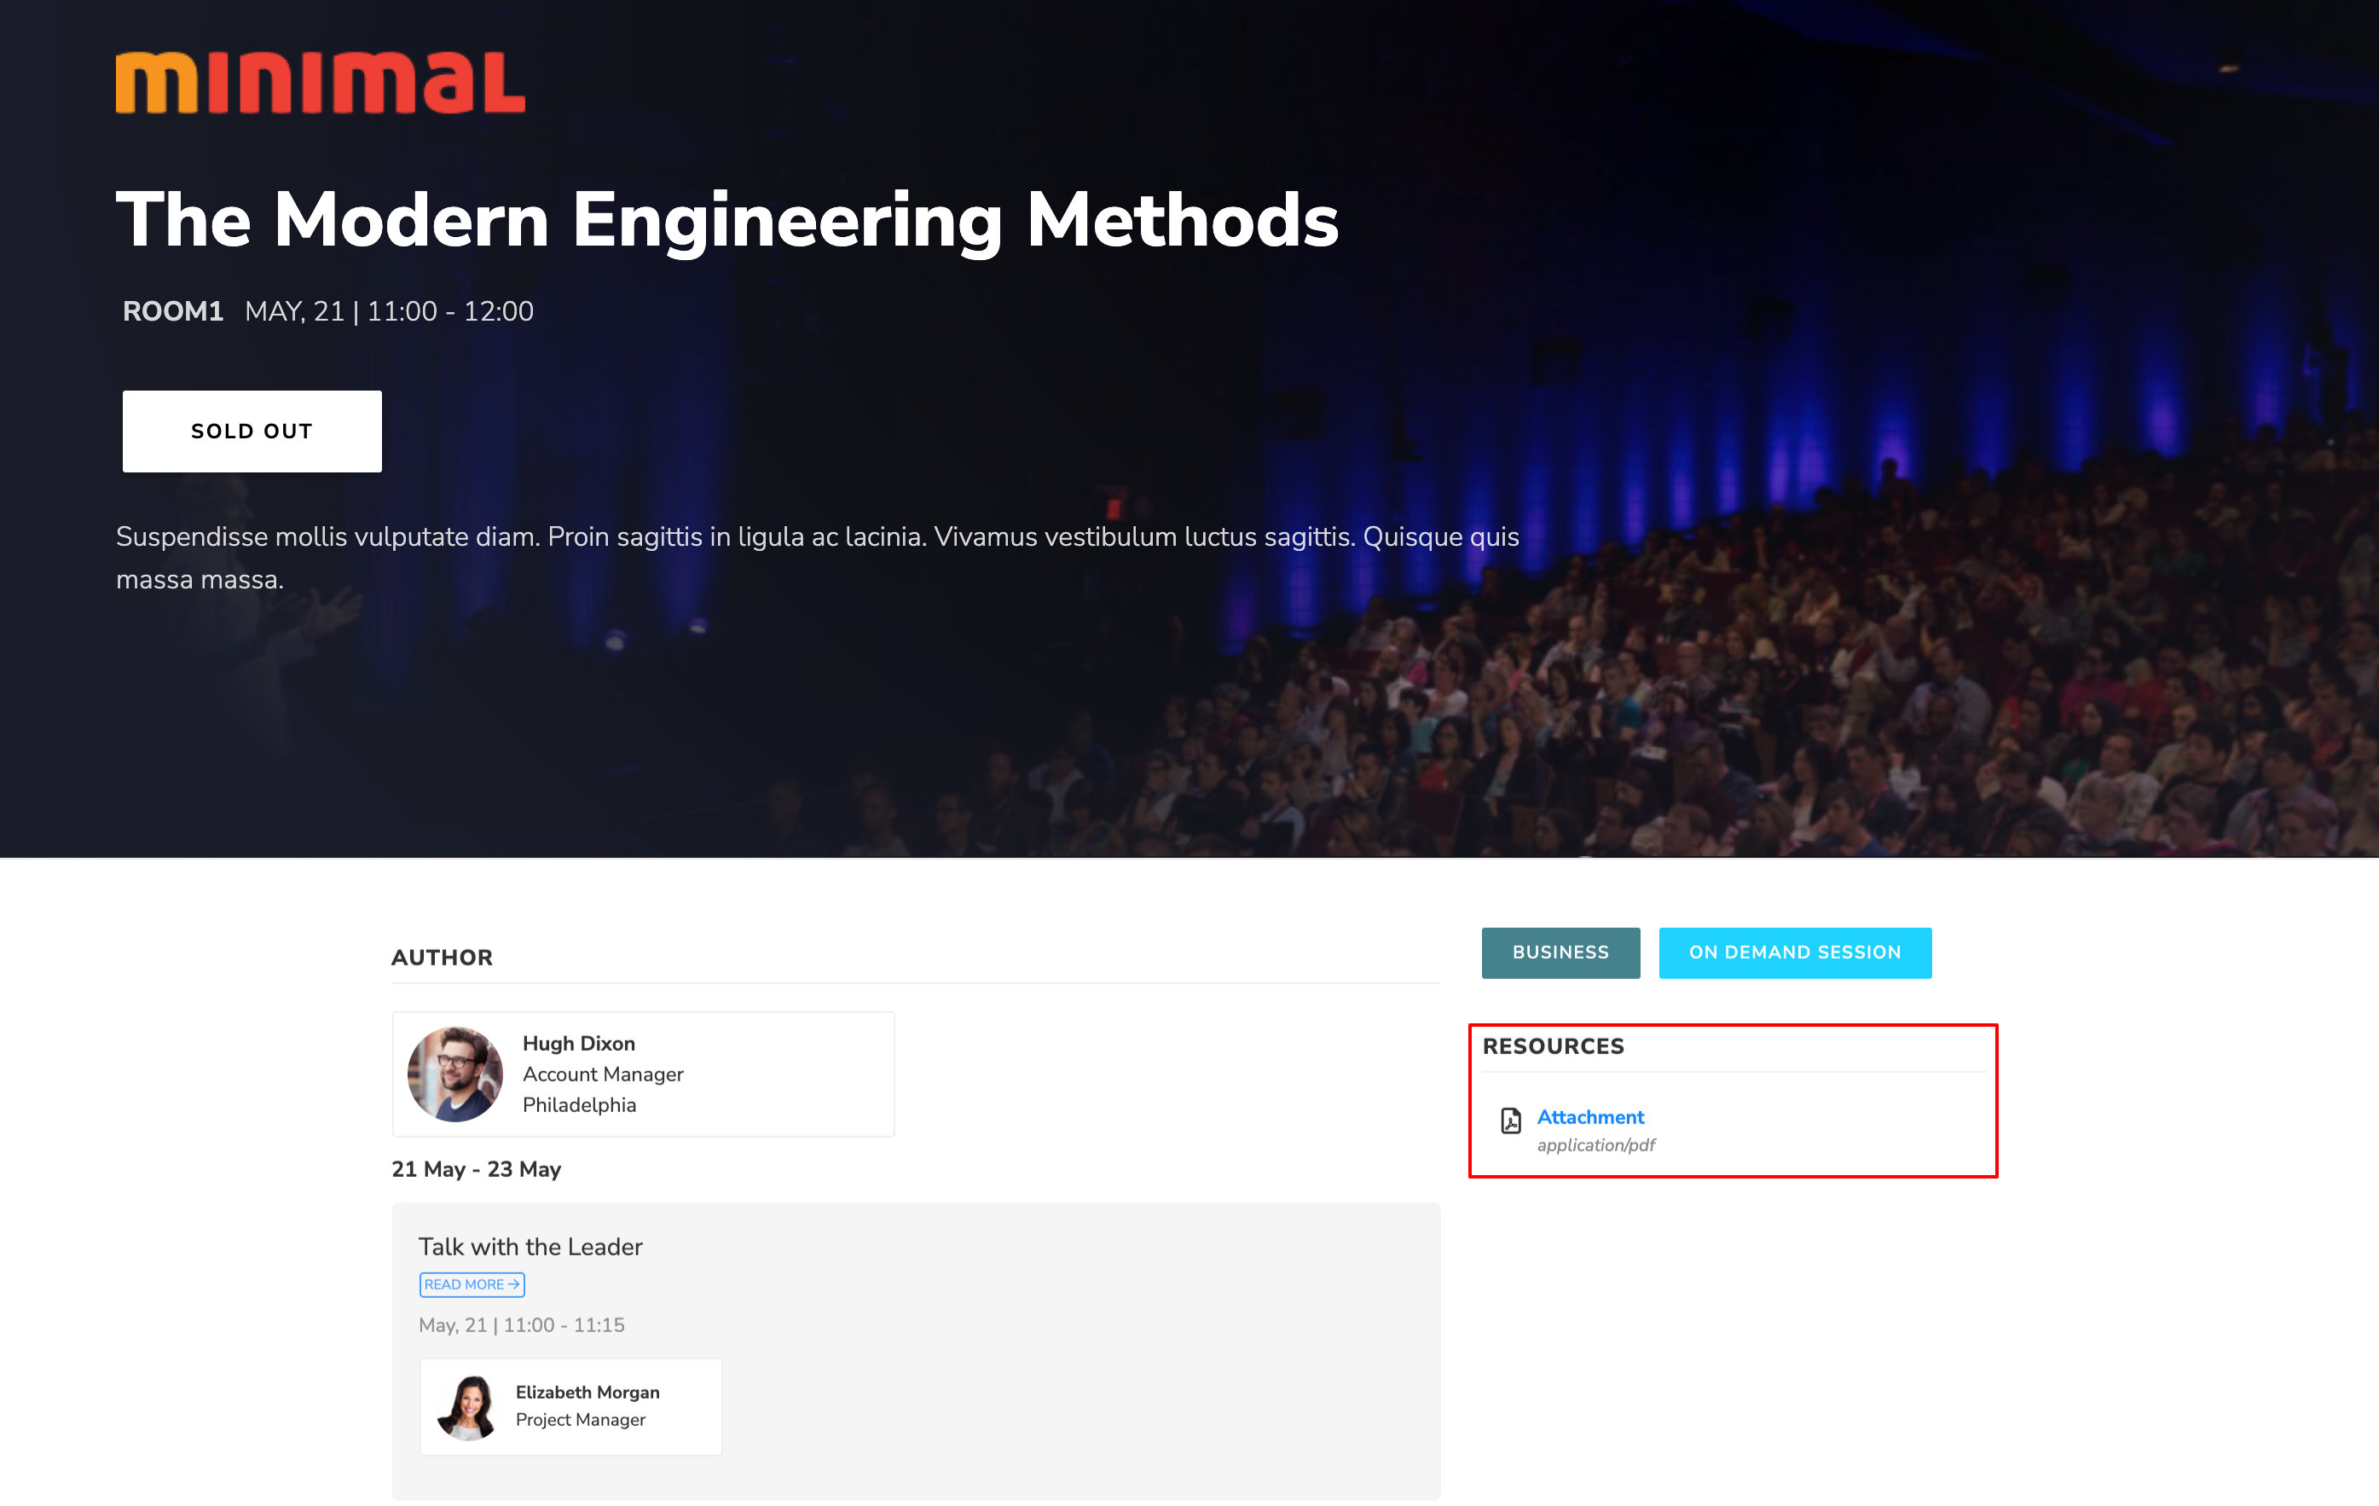Click the Hugh Dixon author card

click(x=643, y=1074)
